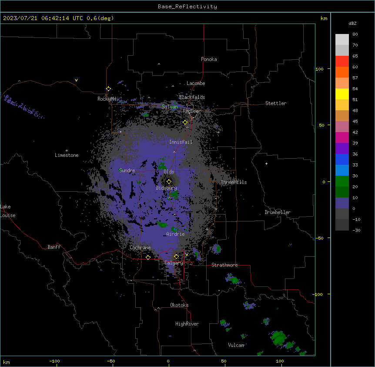Click the -50 tick on the vertical km axis
The image size is (375, 367).
point(319,238)
